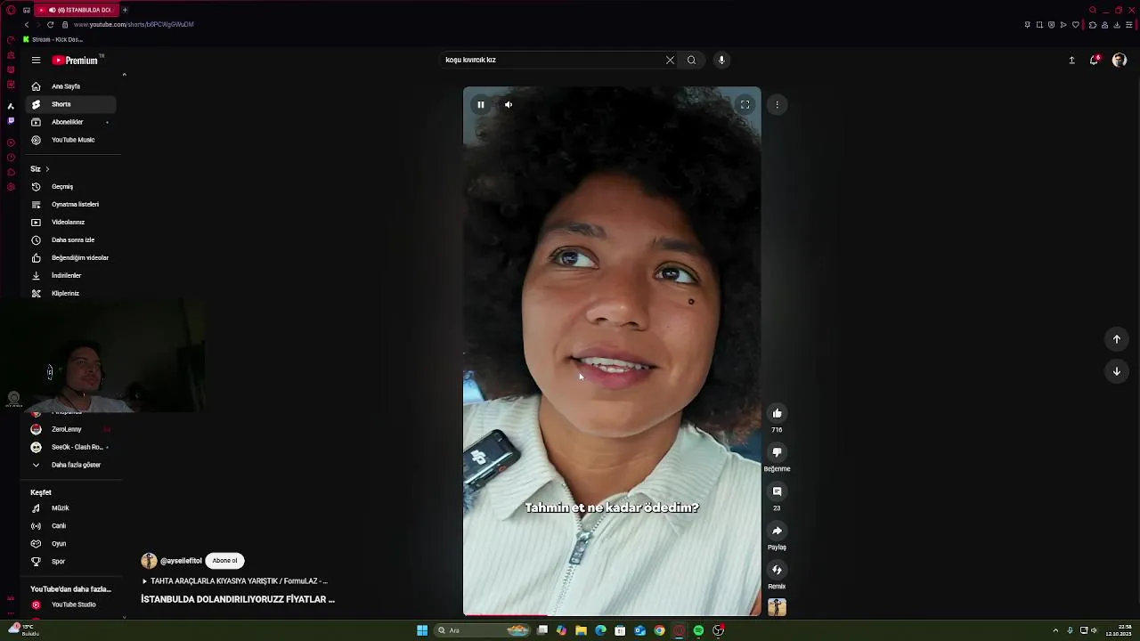Click the browser address bar URL

(x=134, y=25)
